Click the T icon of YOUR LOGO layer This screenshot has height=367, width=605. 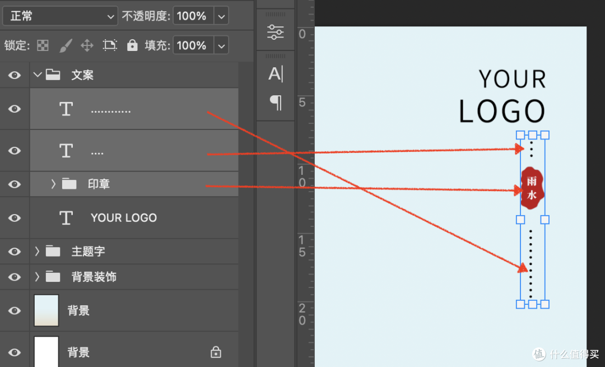click(66, 217)
